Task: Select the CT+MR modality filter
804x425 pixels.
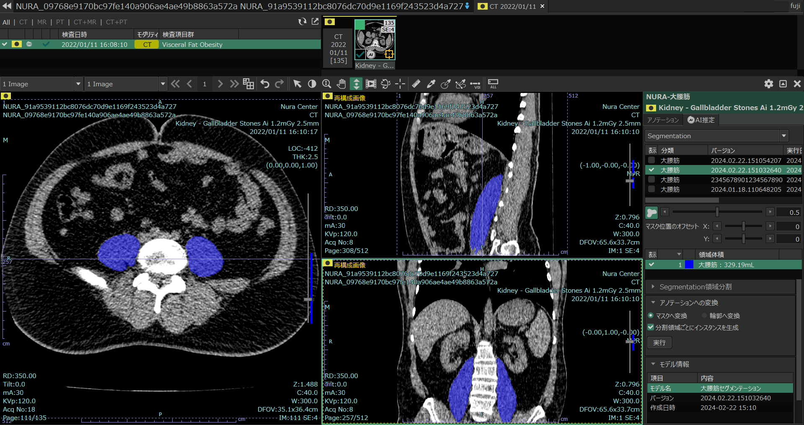Action: (x=85, y=22)
